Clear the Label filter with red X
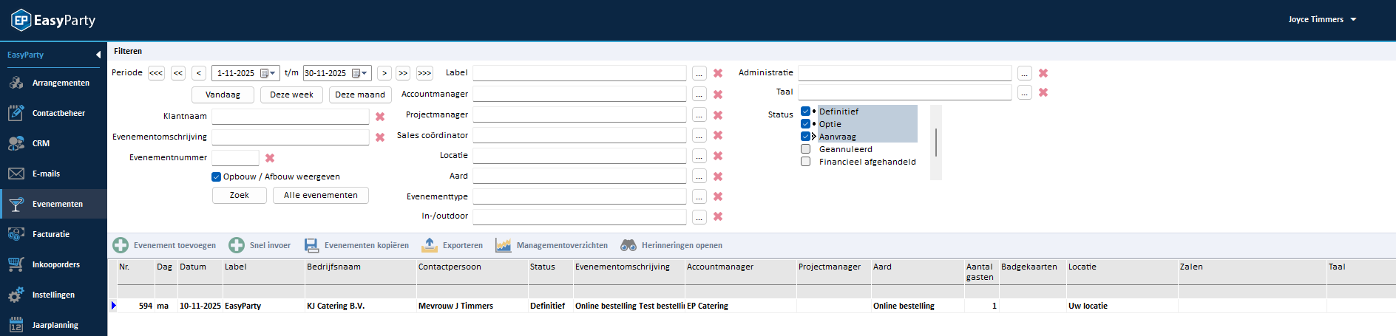 718,73
